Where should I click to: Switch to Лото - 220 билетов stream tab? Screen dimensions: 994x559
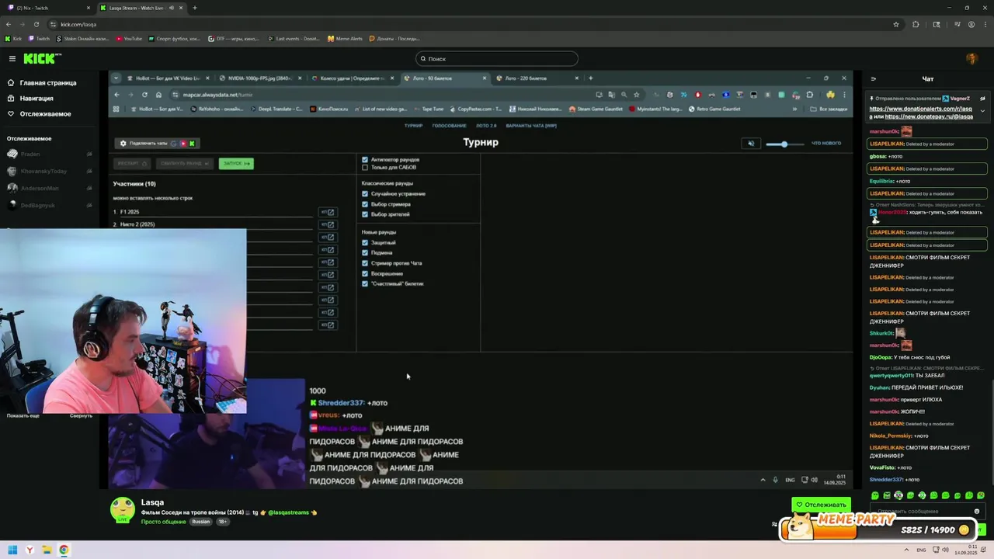[x=537, y=78]
